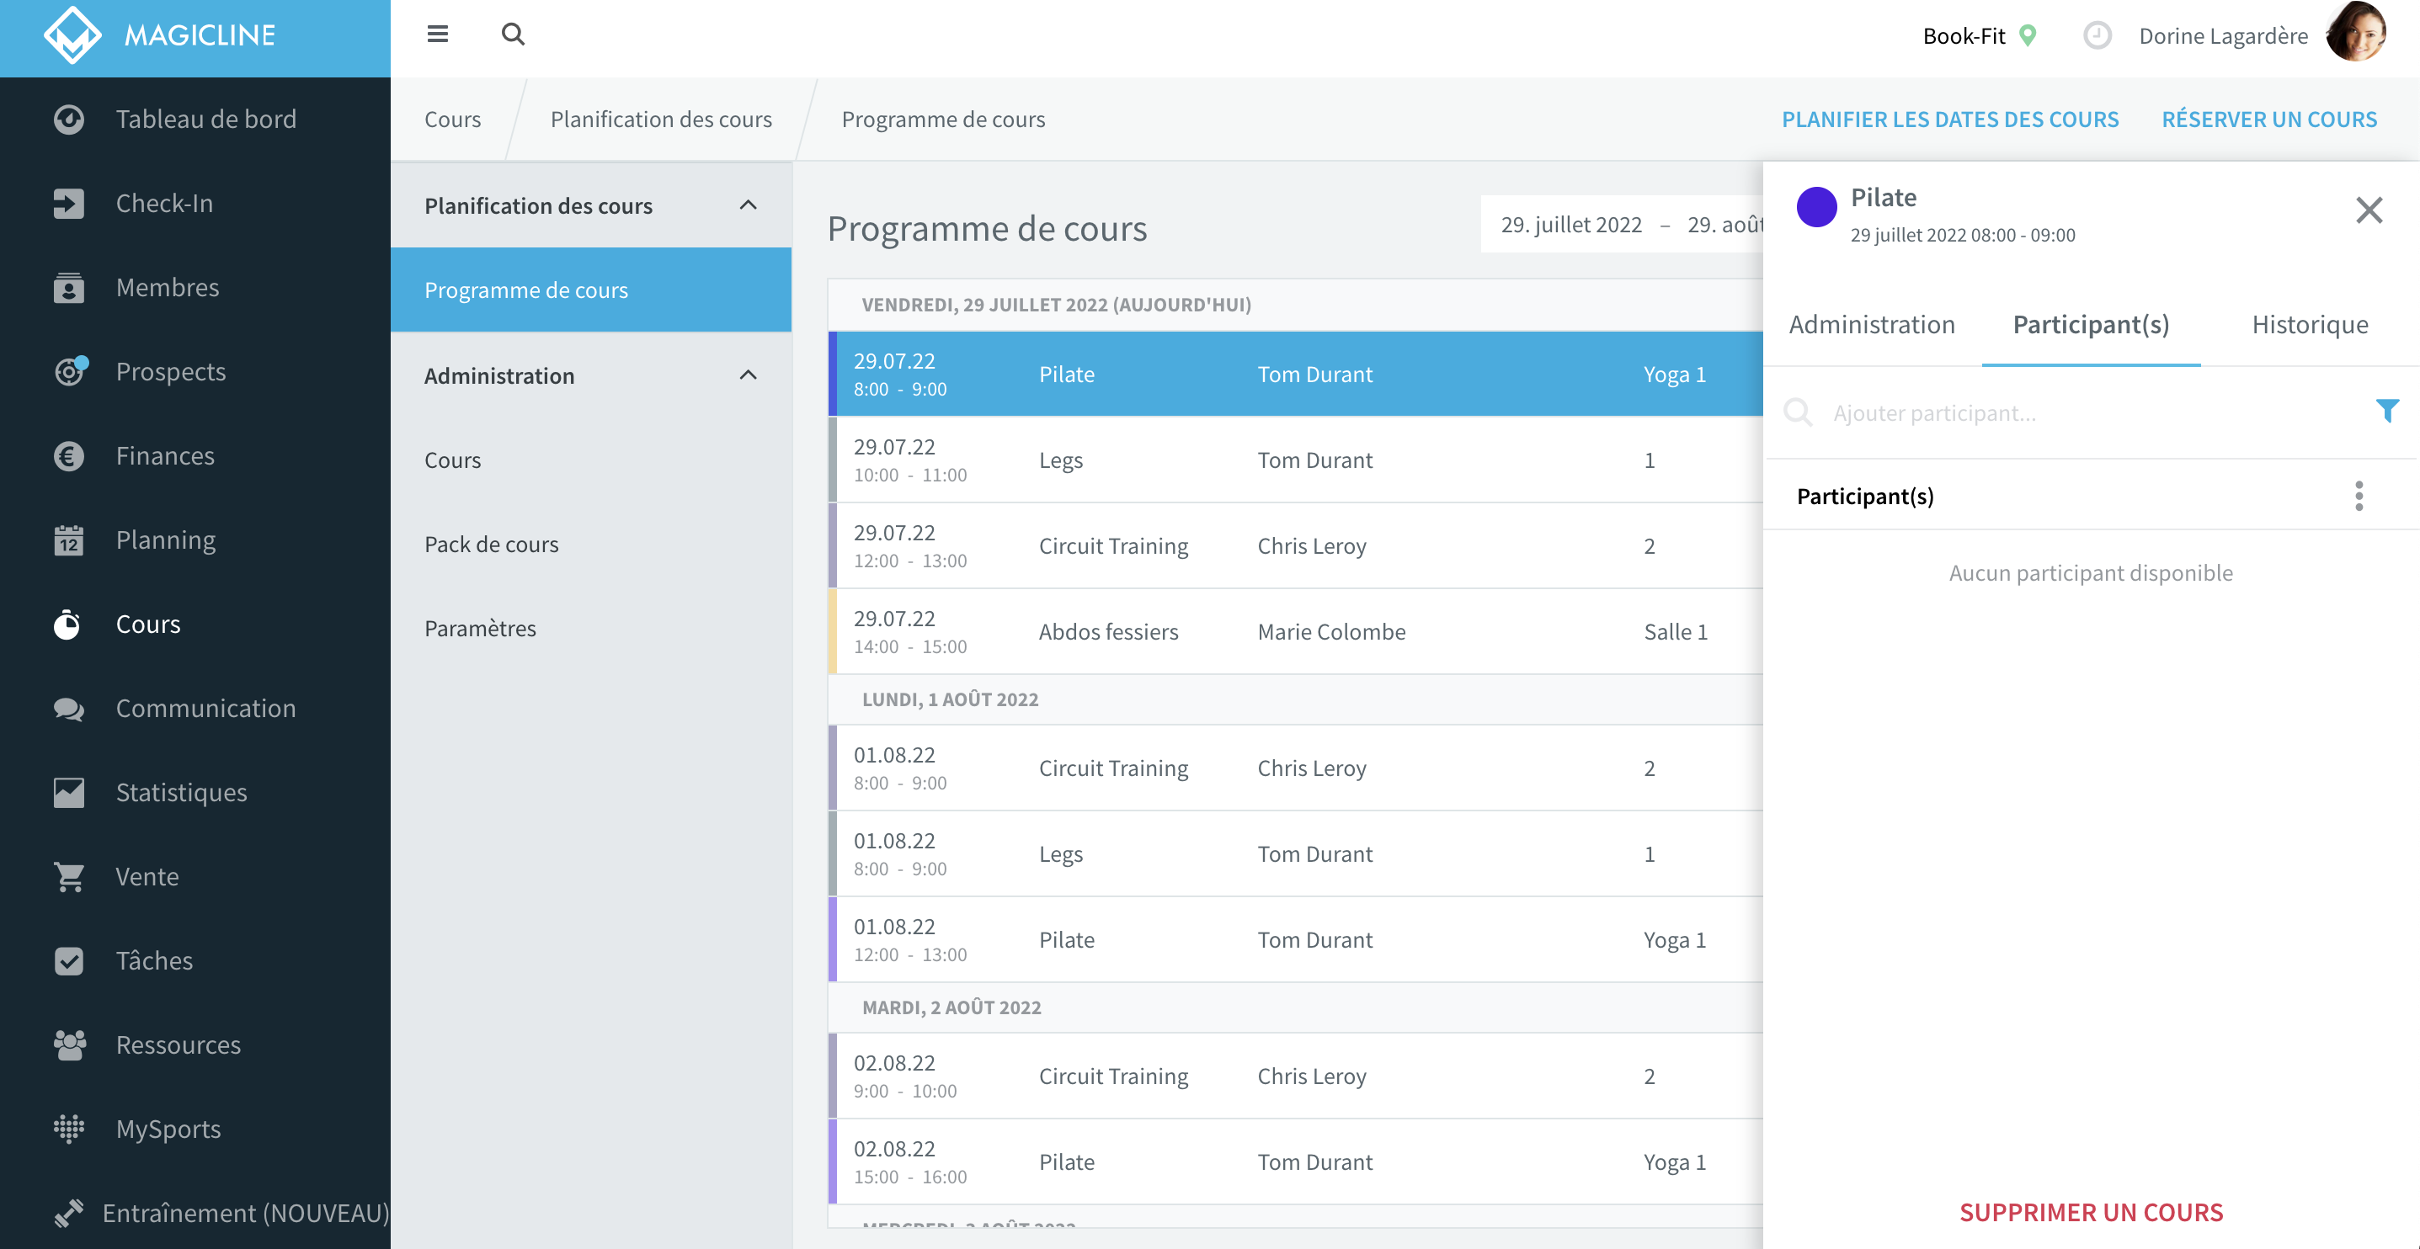Click the search magnifier icon in header

513,35
